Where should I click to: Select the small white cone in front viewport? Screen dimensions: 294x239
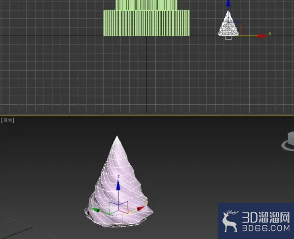click(x=228, y=23)
